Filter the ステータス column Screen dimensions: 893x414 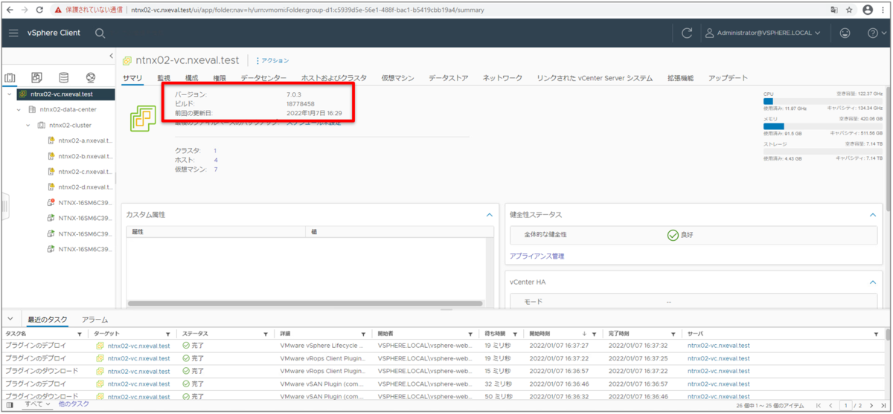(266, 334)
